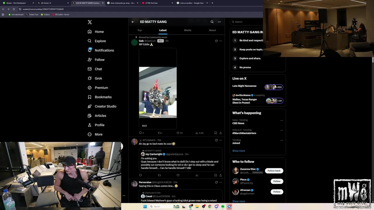
Task: Show more under What's happening
Action: (239, 151)
